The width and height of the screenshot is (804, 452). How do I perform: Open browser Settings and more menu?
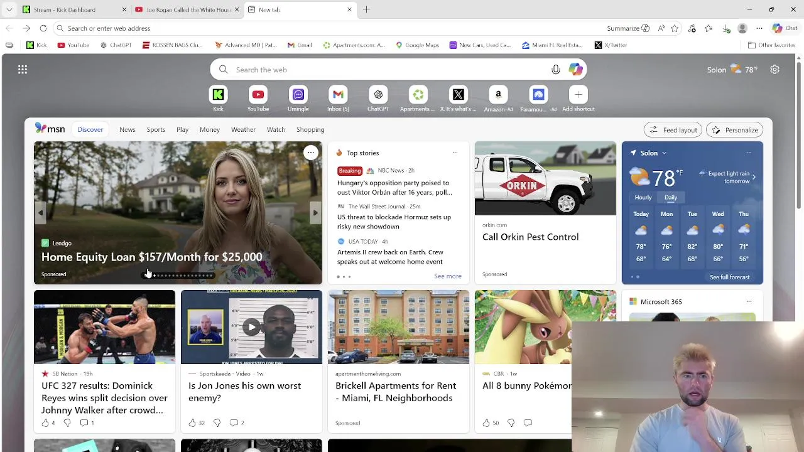point(759,28)
